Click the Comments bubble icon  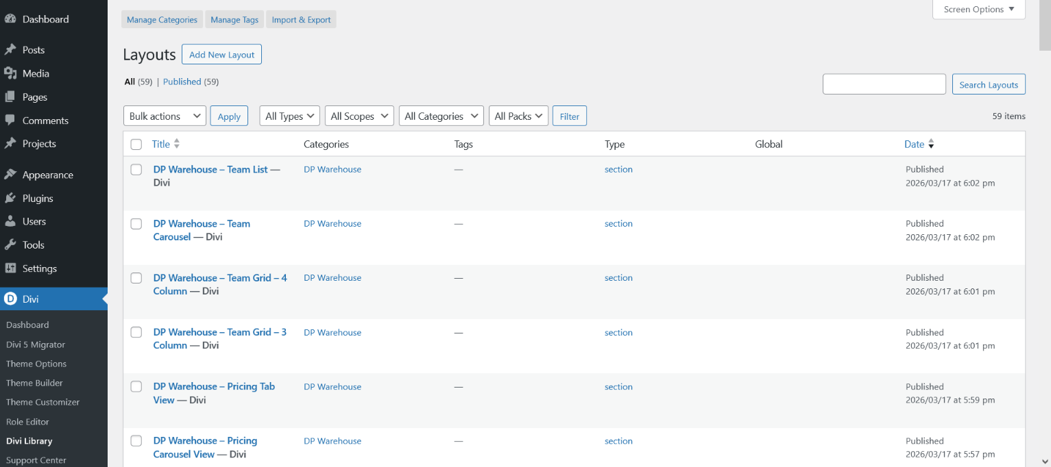coord(10,121)
